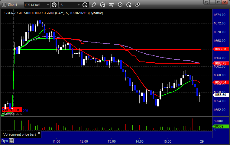Open the symbol settings gear menu
This screenshot has width=230, height=145.
pyautogui.click(x=54, y=5)
